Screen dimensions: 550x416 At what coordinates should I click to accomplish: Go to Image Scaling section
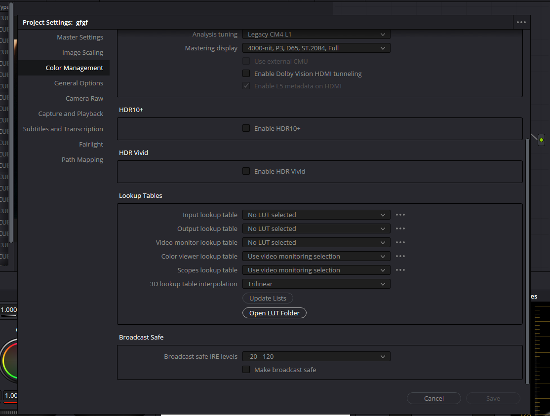(x=83, y=53)
